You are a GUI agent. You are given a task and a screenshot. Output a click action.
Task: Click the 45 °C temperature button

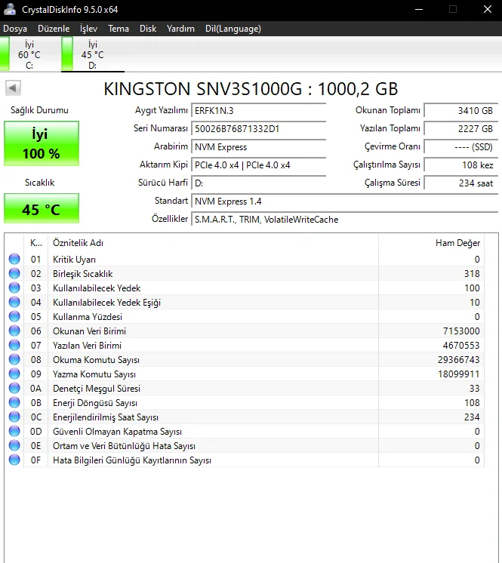[x=42, y=208]
